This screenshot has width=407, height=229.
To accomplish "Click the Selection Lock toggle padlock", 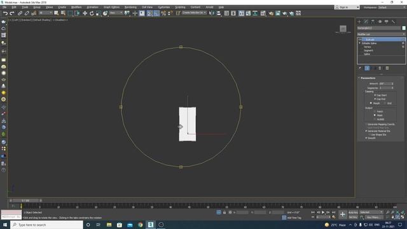I will [224, 212].
